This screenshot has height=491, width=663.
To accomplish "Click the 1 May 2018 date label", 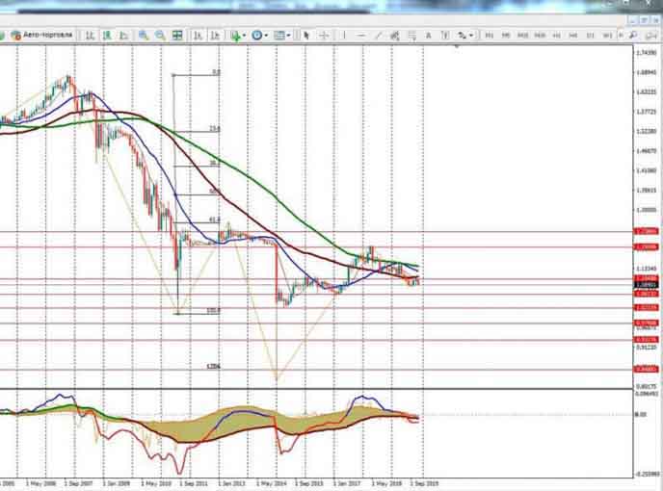I will (x=386, y=482).
